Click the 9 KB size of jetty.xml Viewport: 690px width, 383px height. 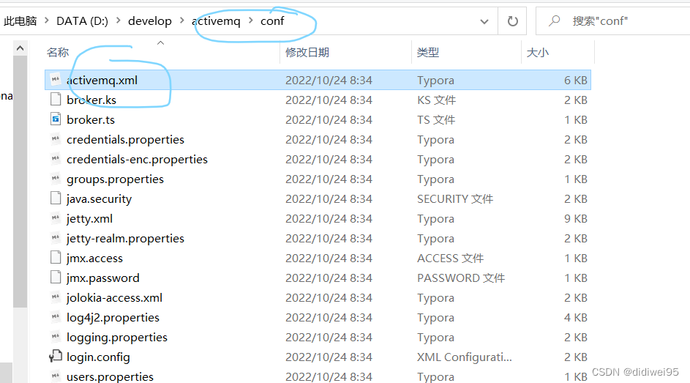(576, 219)
